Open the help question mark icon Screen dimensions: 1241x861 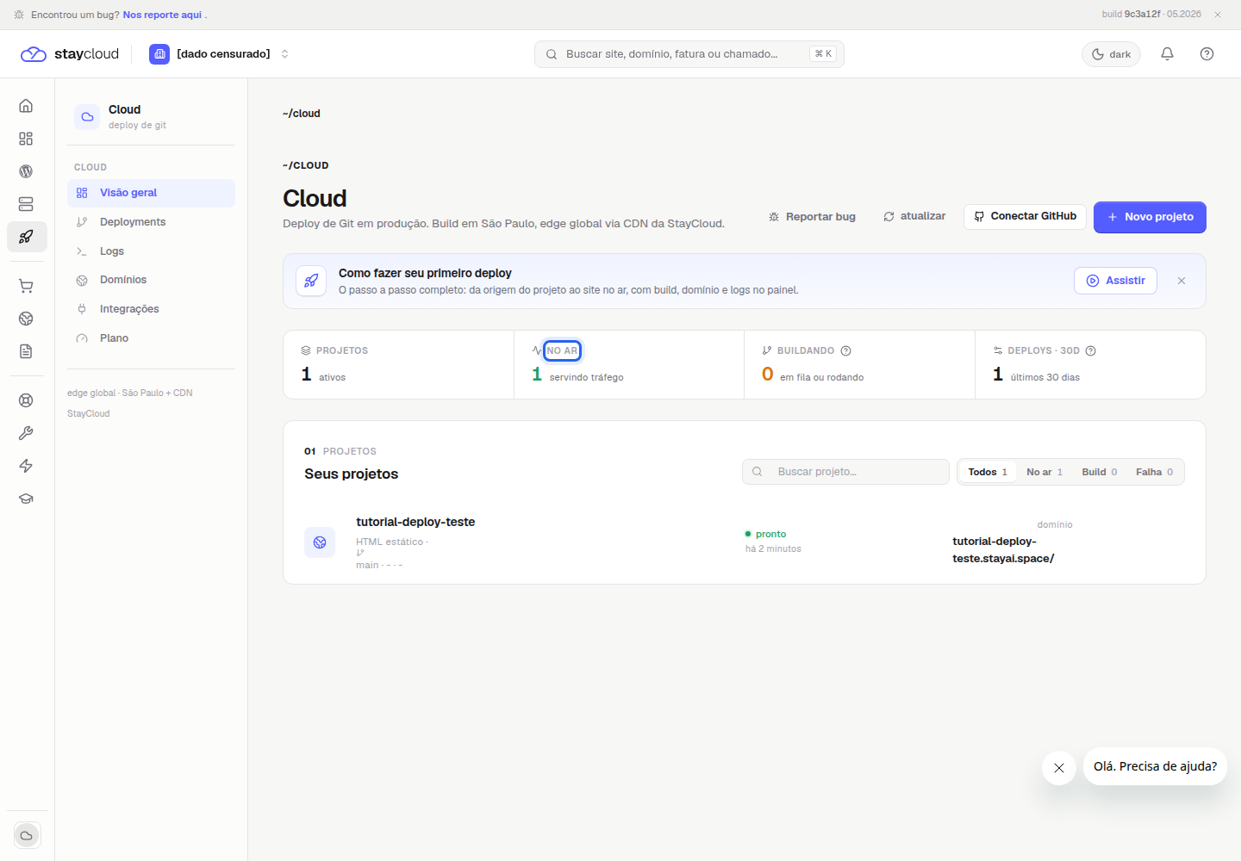click(1207, 53)
